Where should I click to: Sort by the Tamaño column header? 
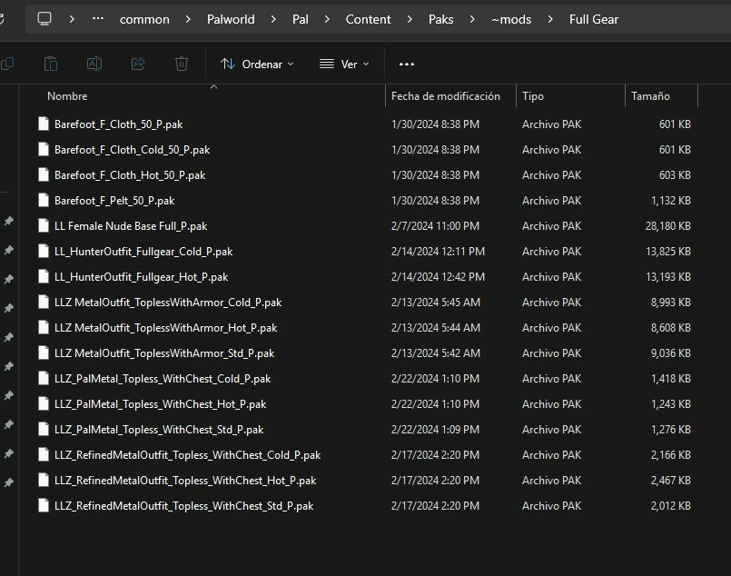pyautogui.click(x=650, y=95)
